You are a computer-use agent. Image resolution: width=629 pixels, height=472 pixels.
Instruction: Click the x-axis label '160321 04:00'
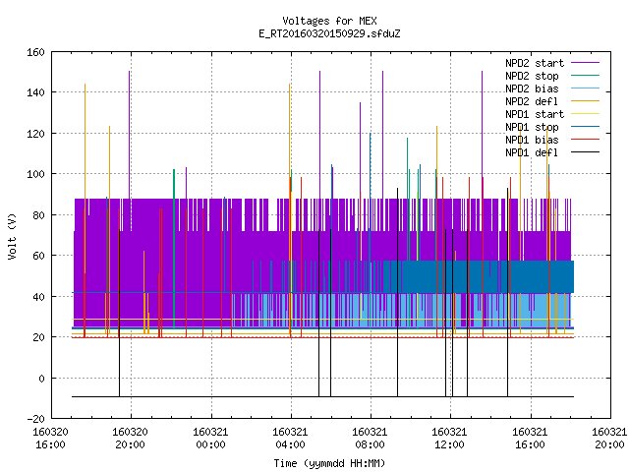[291, 439]
